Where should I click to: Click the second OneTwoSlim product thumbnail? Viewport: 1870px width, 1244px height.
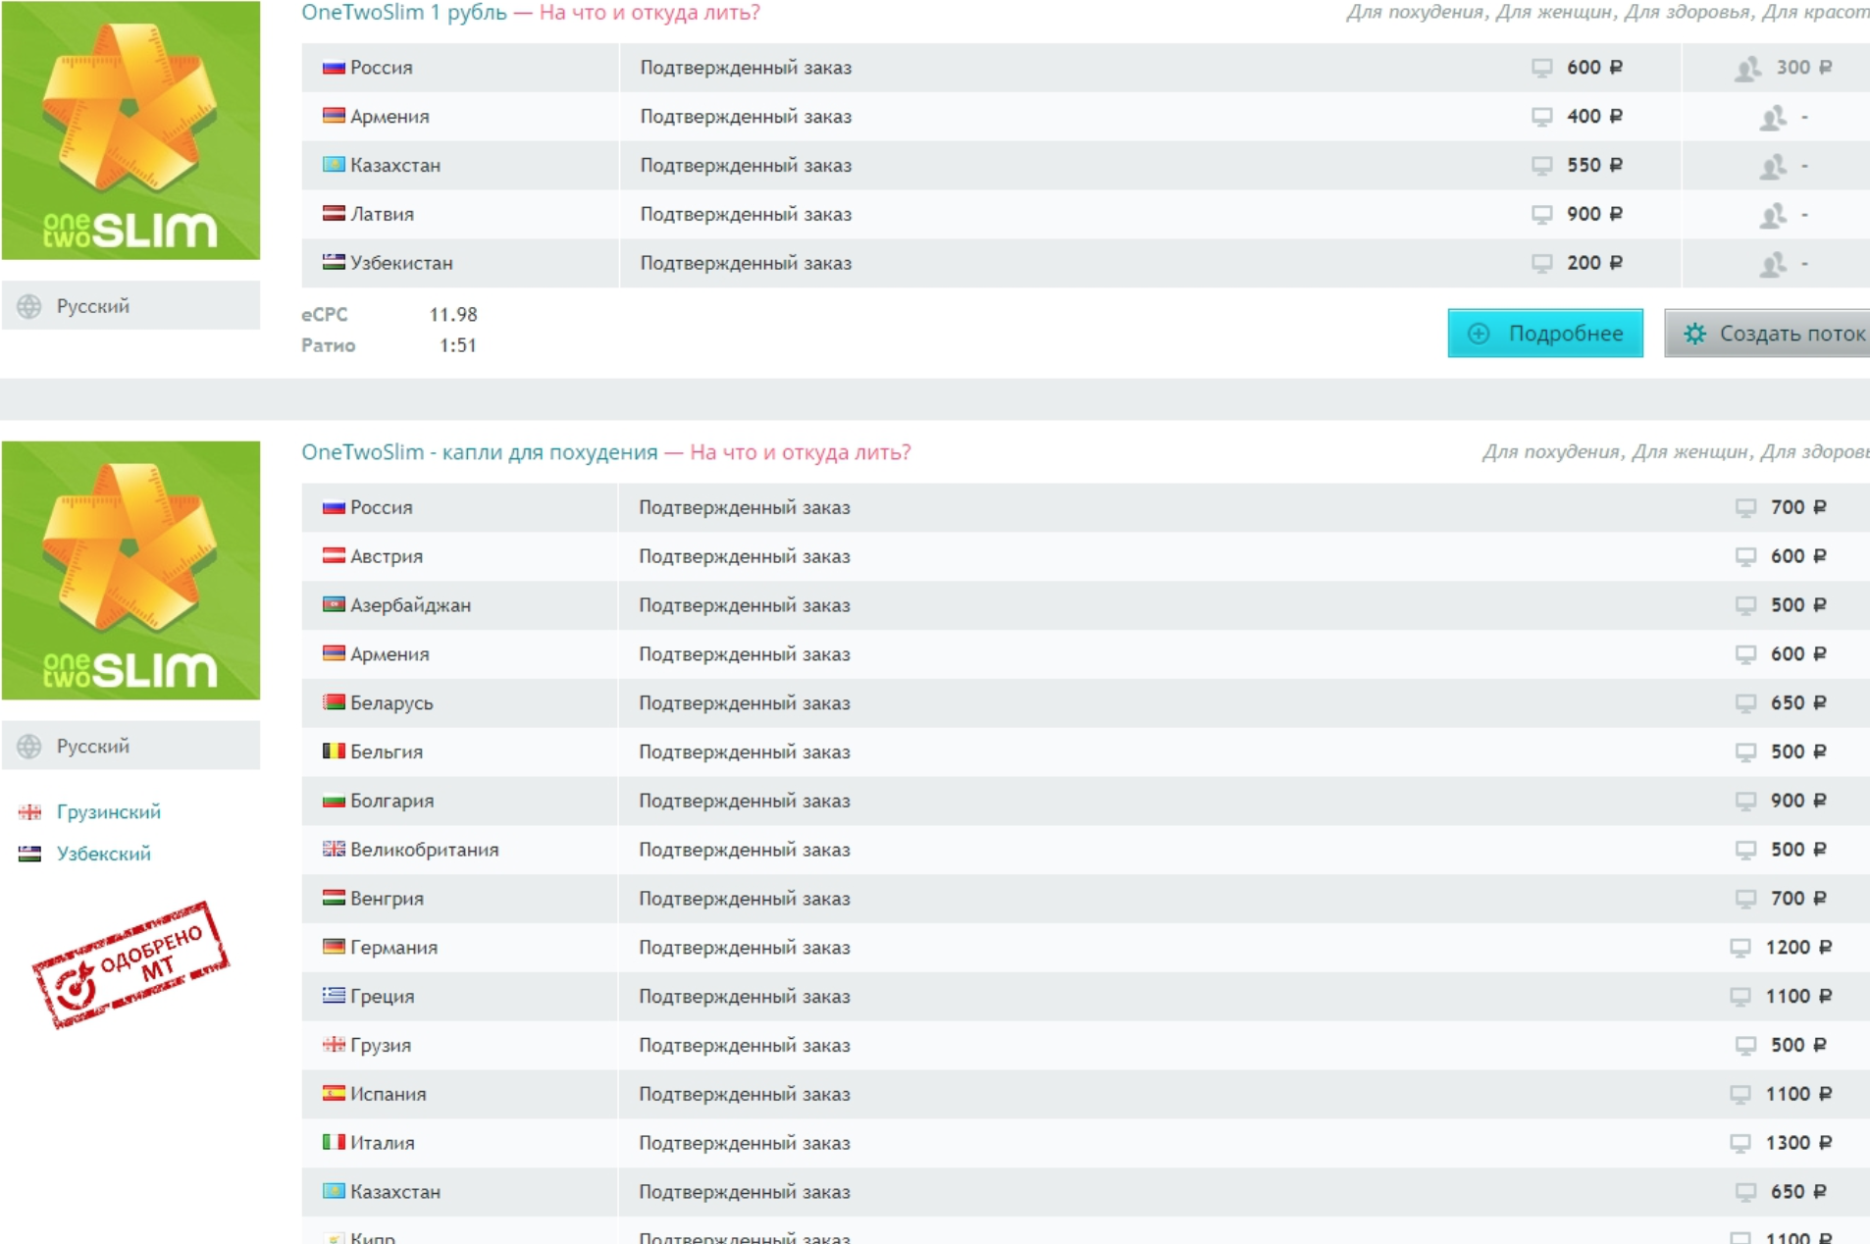coord(131,570)
